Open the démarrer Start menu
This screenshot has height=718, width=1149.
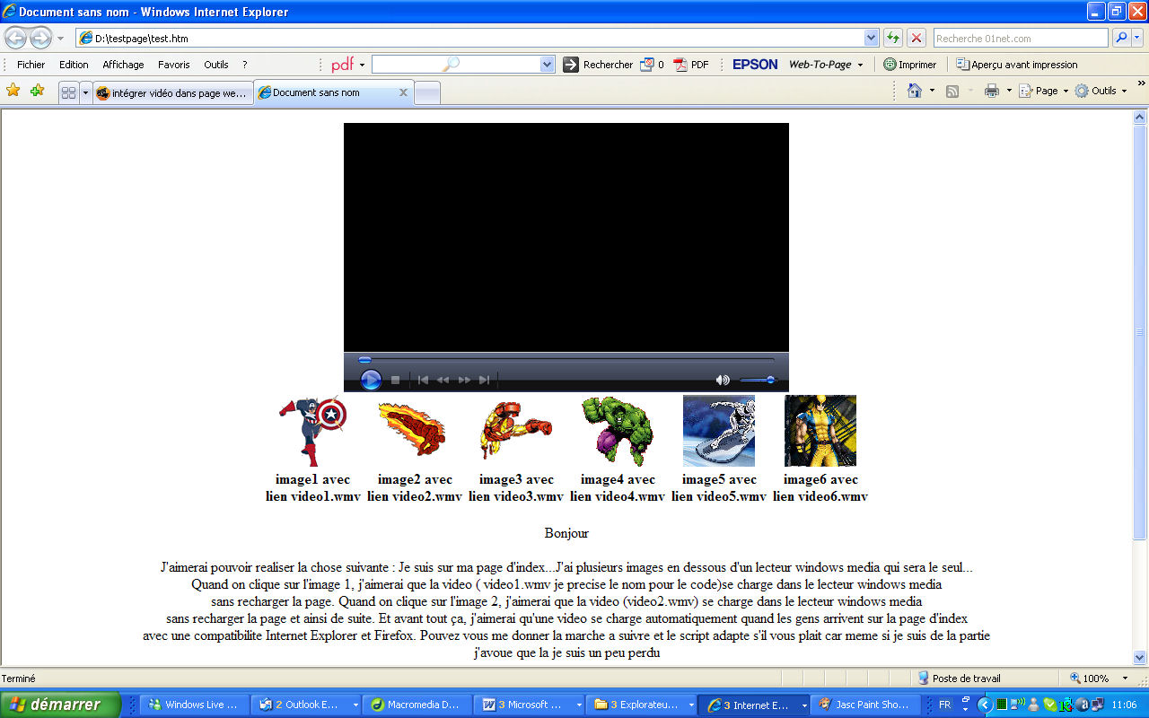point(59,705)
